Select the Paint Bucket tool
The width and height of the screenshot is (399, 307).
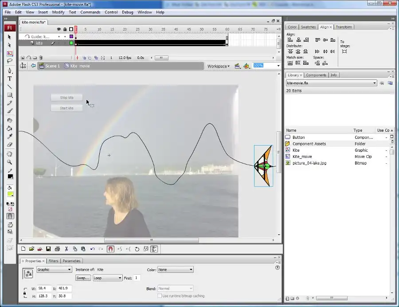coord(10,128)
